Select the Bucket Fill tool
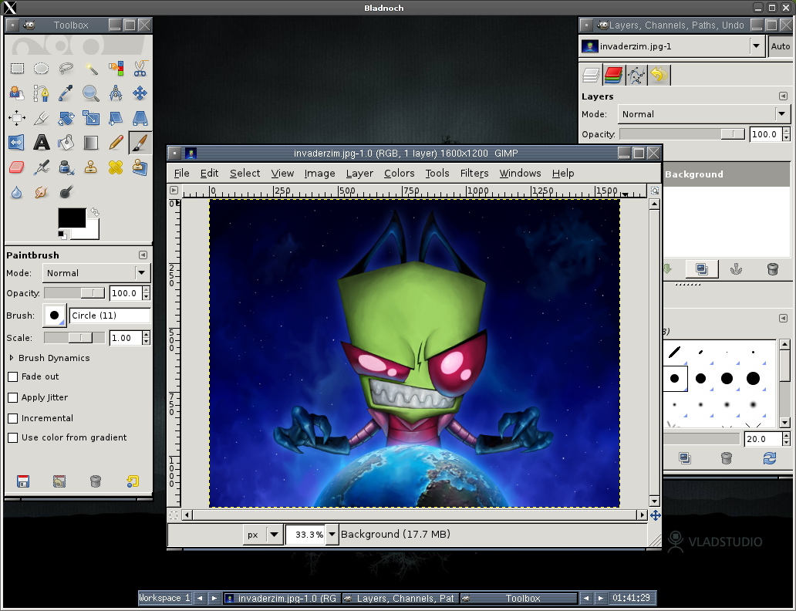 [66, 142]
